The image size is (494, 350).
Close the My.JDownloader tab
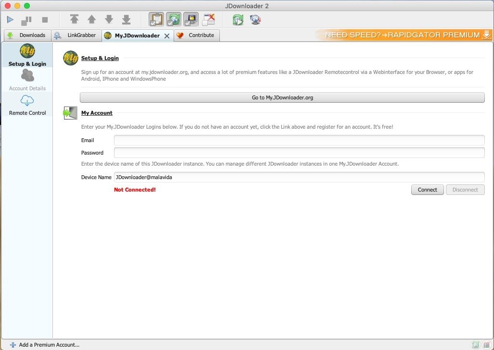click(167, 36)
